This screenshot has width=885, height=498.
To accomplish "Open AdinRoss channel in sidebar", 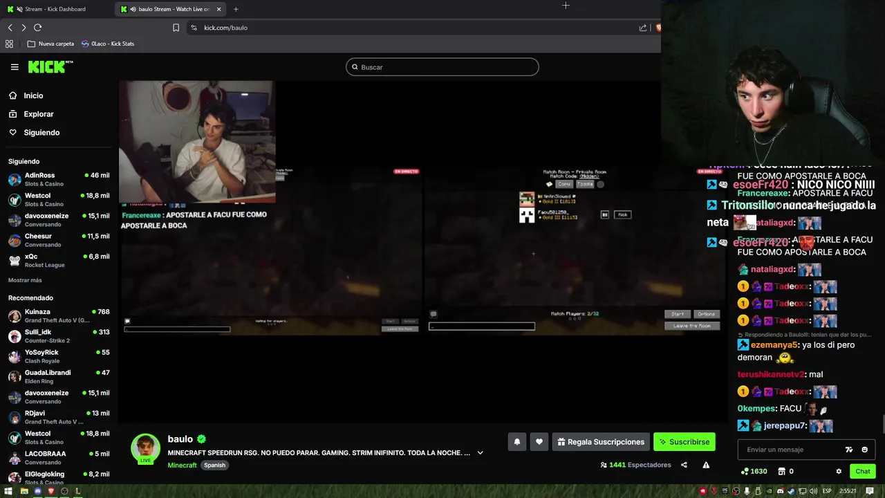I will click(x=59, y=179).
